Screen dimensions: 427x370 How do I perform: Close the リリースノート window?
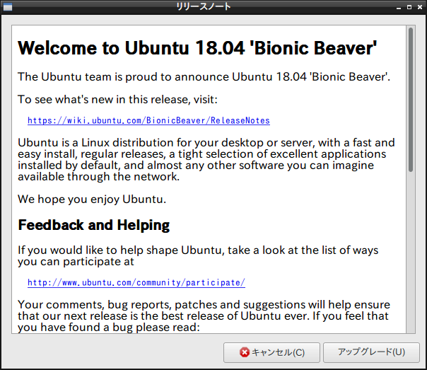click(x=420, y=7)
